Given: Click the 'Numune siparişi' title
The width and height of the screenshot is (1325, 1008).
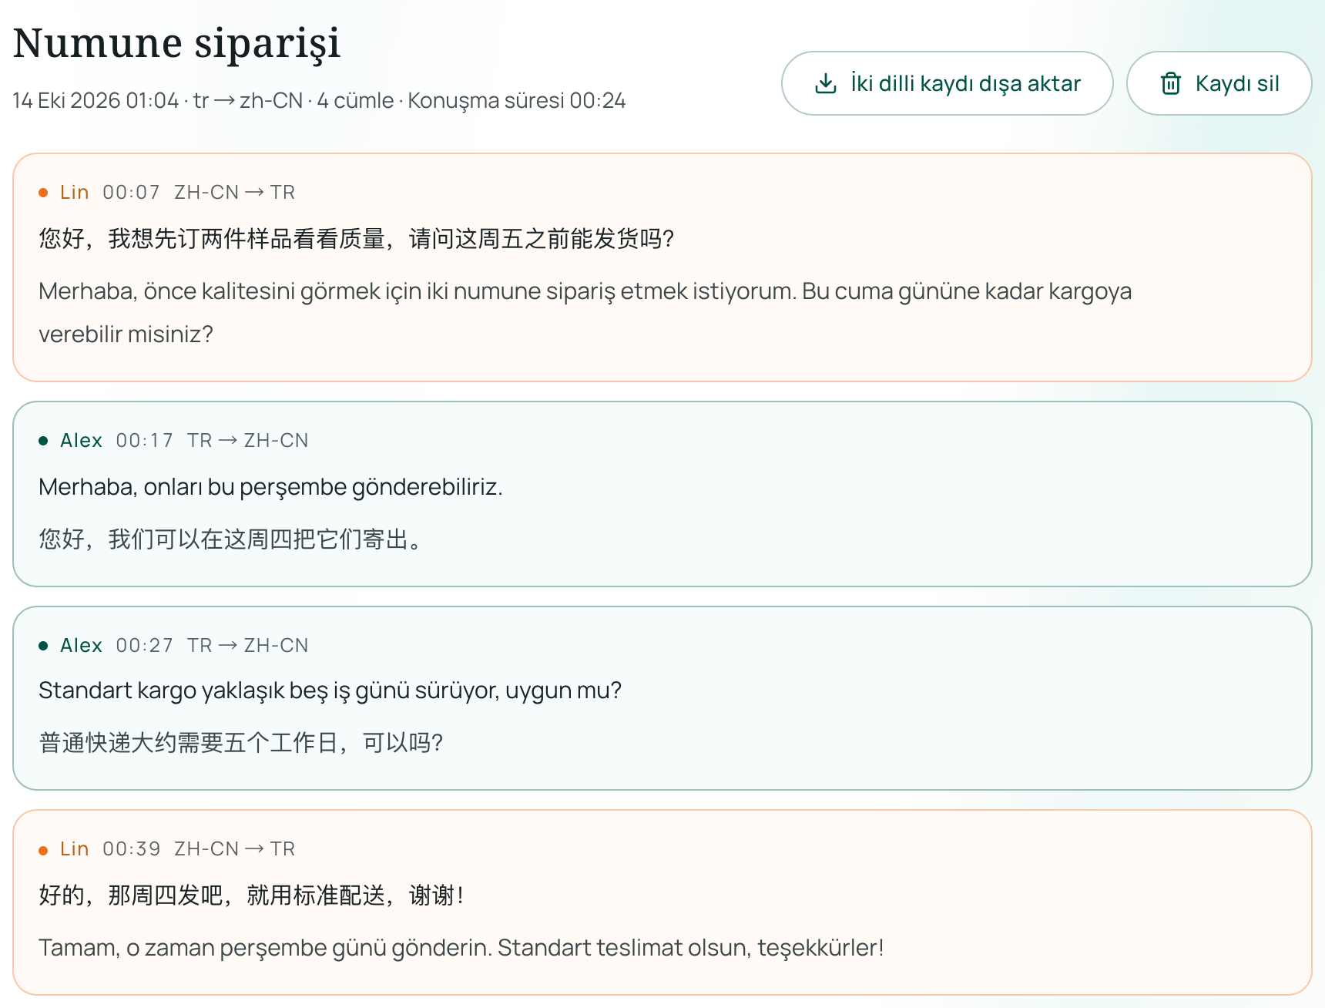Looking at the screenshot, I should pos(176,43).
